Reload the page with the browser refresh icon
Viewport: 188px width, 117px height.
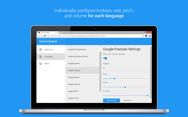click(45, 36)
